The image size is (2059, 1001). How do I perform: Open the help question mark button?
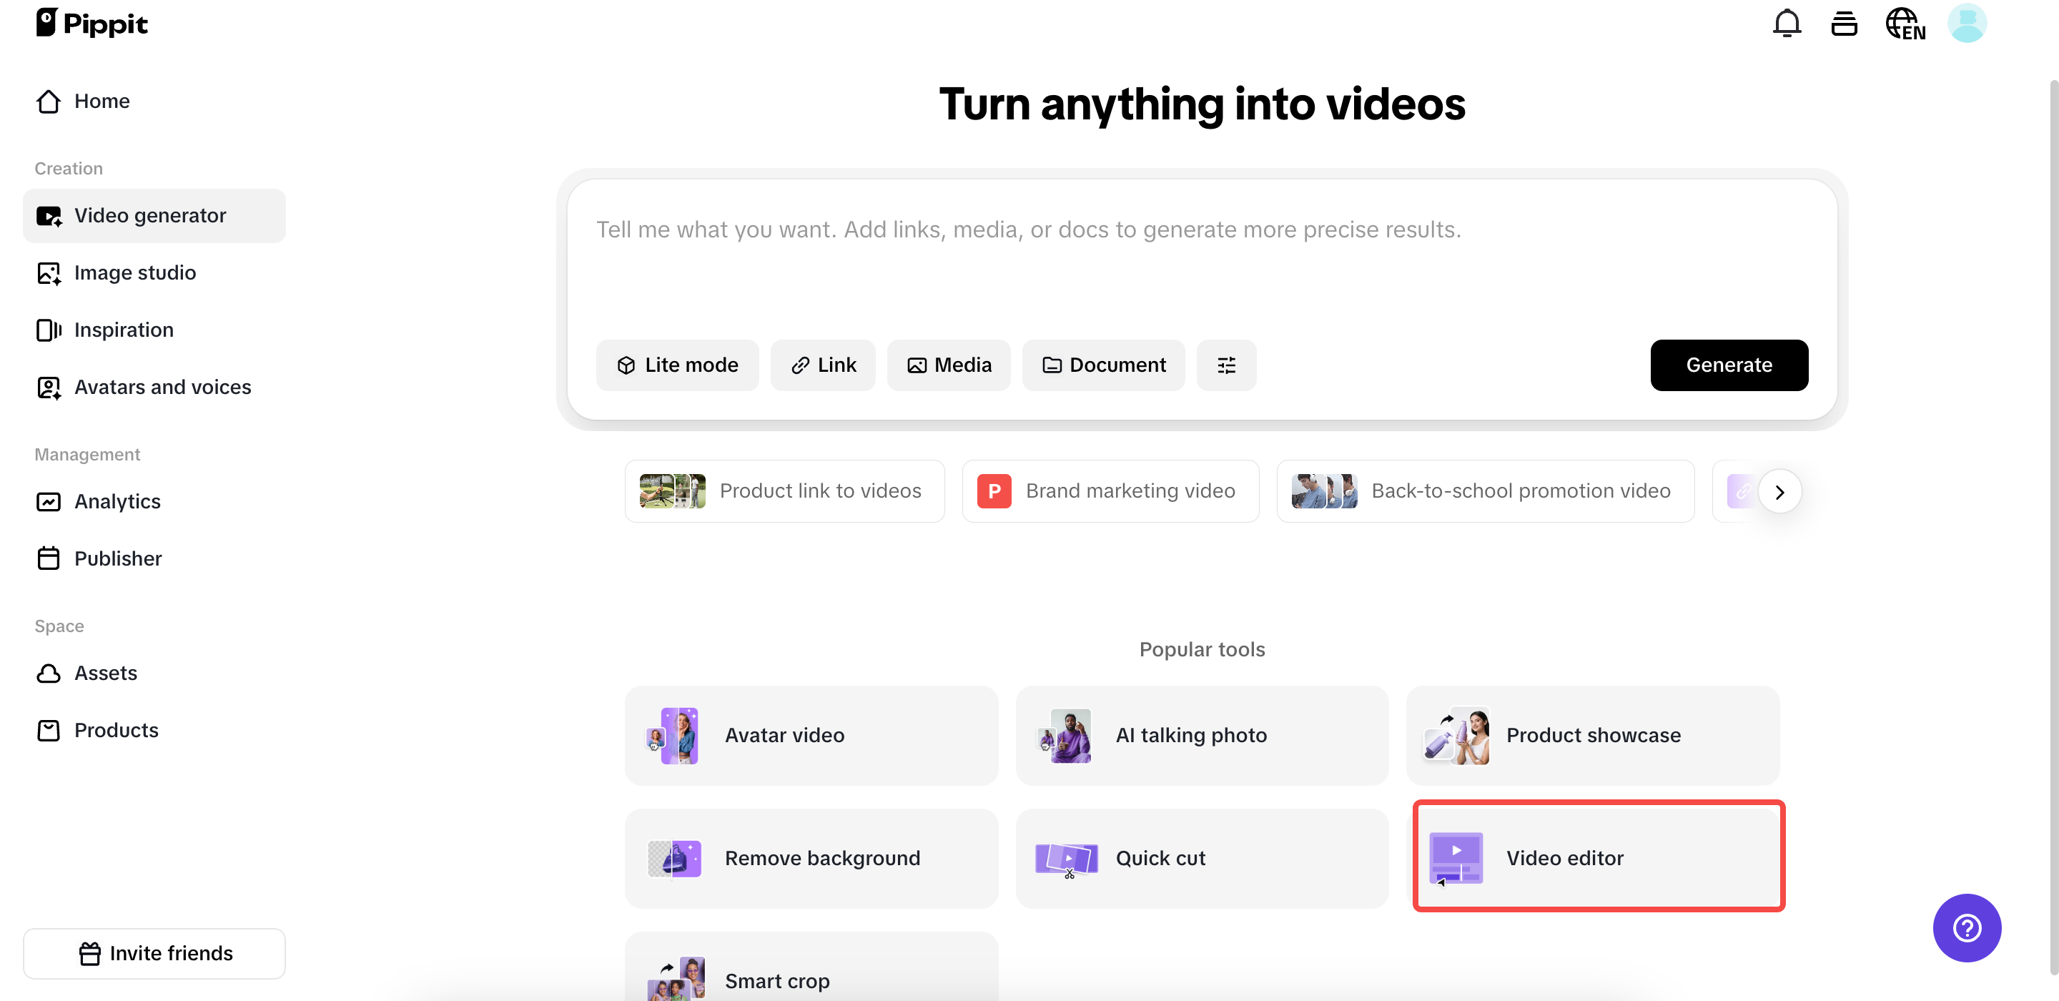click(x=1967, y=928)
